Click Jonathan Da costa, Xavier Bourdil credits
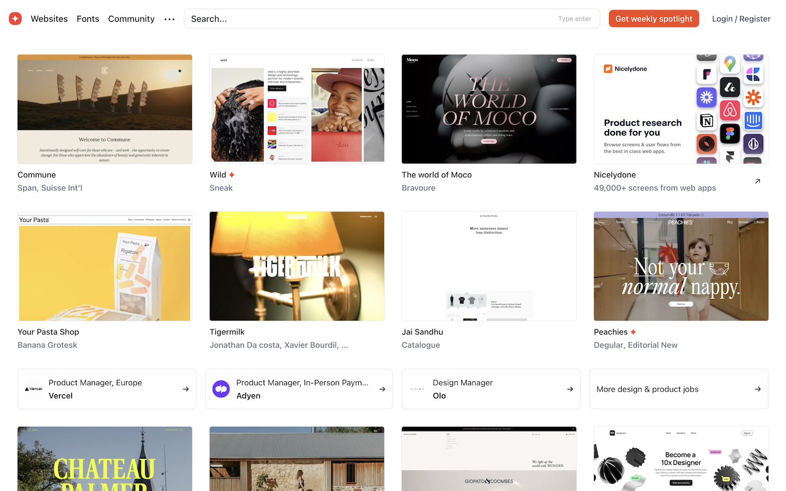Viewport: 786px width, 491px height. (278, 345)
